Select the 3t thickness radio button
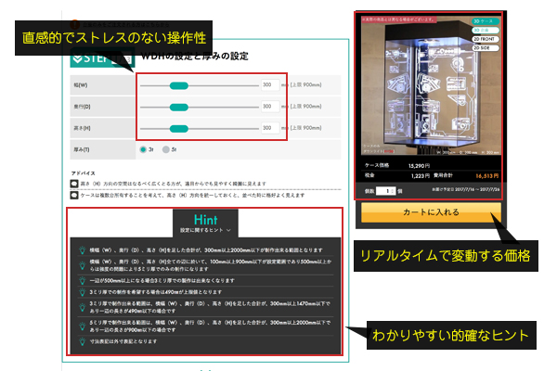Viewport: 557px width, 371px height. [x=142, y=148]
